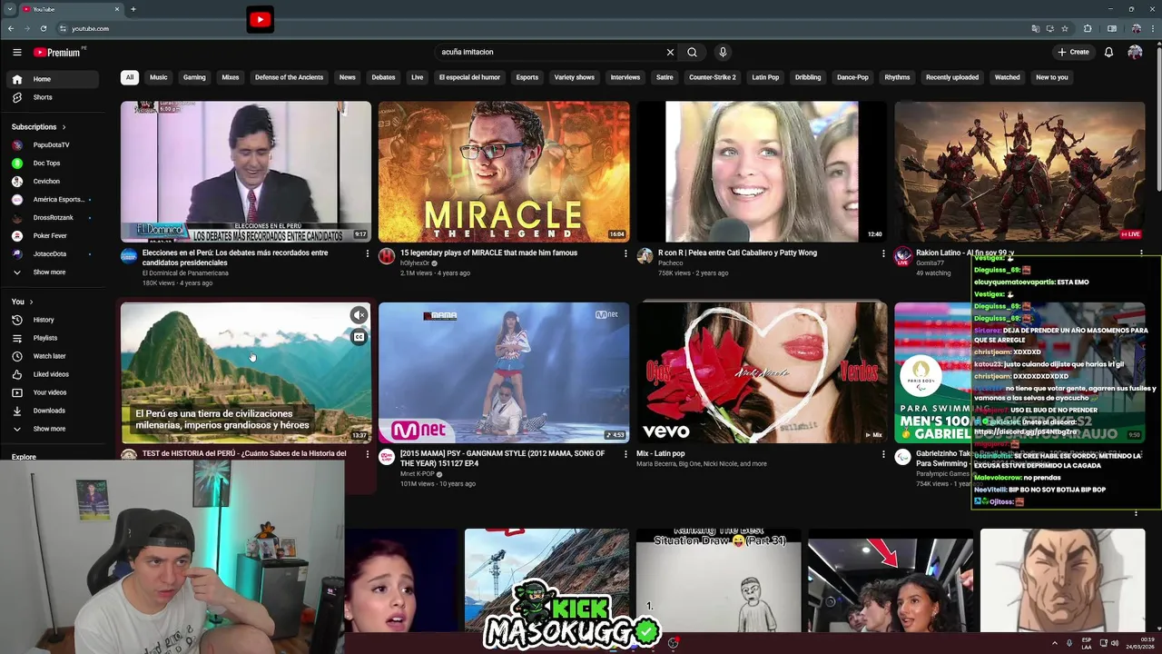Select the Esports filter chip

(x=527, y=77)
